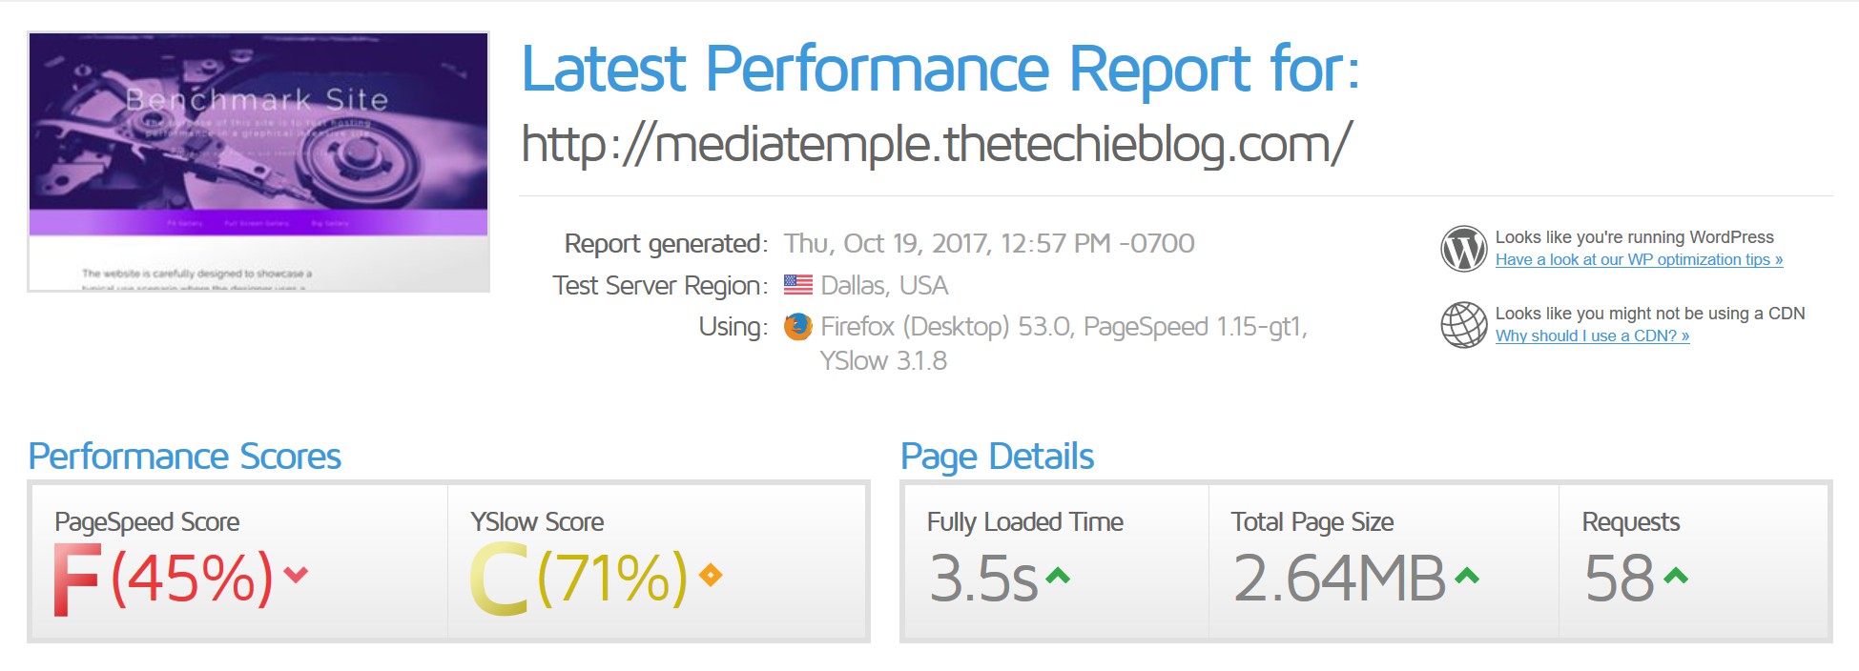
Task: Click the Total Page Size 2.64MB value
Action: [x=1339, y=579]
